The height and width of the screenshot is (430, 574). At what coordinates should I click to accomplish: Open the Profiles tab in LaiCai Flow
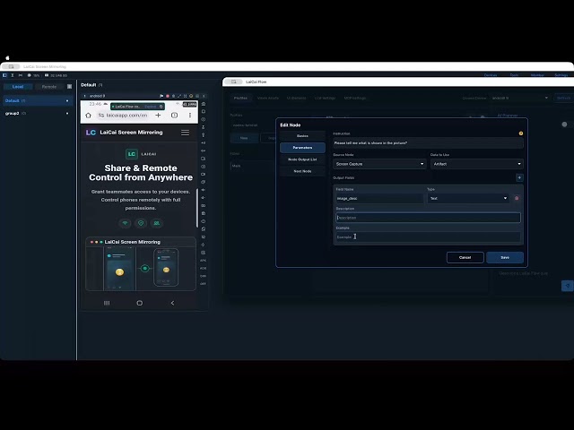pyautogui.click(x=240, y=98)
